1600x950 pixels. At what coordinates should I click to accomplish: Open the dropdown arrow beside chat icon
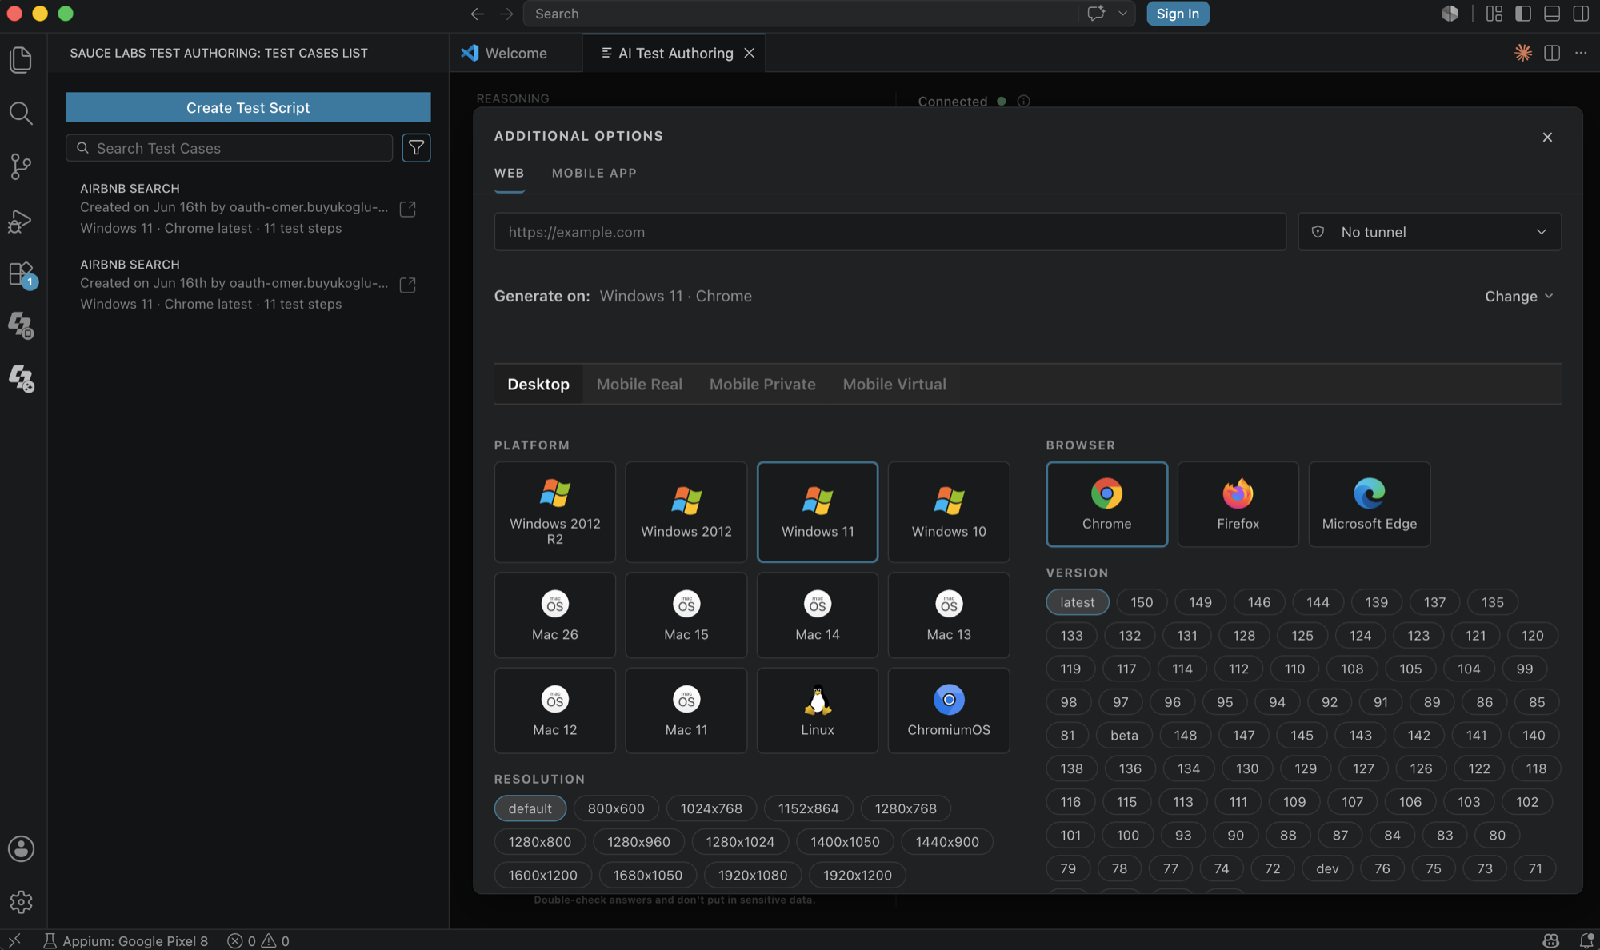point(1122,14)
